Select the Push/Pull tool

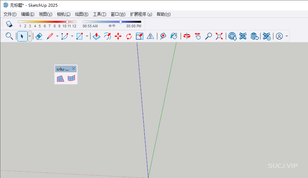96,36
